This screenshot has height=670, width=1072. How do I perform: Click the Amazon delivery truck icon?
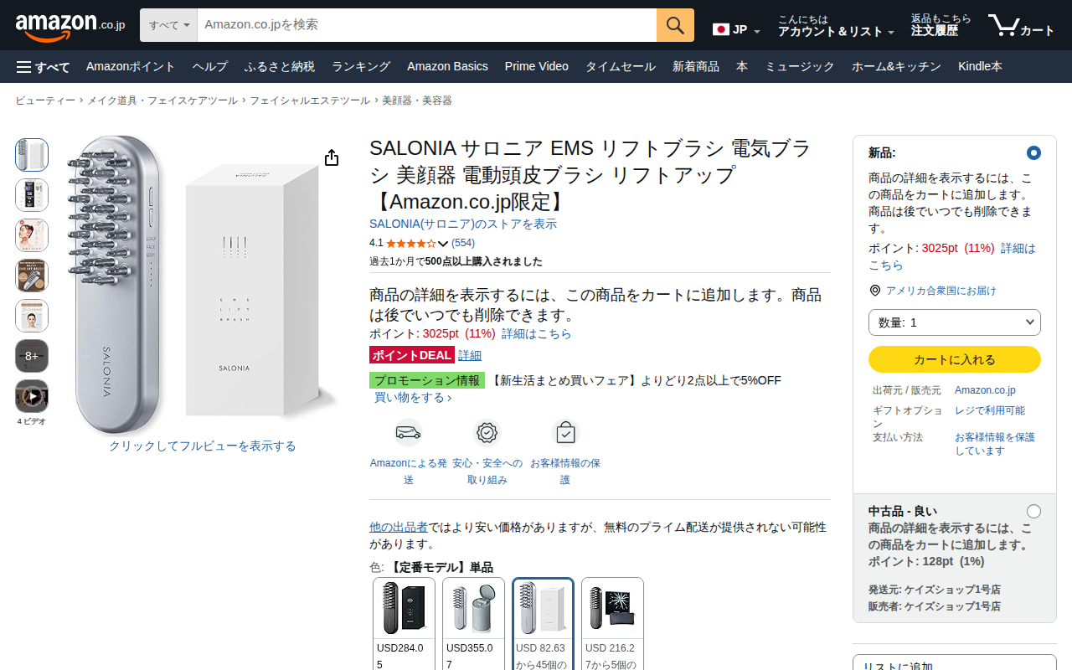point(409,433)
